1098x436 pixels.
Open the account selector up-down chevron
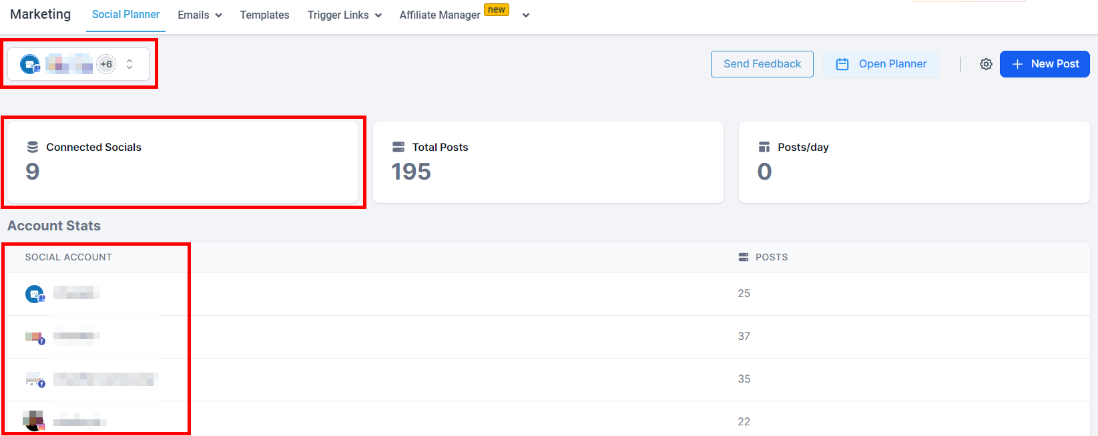tap(129, 64)
